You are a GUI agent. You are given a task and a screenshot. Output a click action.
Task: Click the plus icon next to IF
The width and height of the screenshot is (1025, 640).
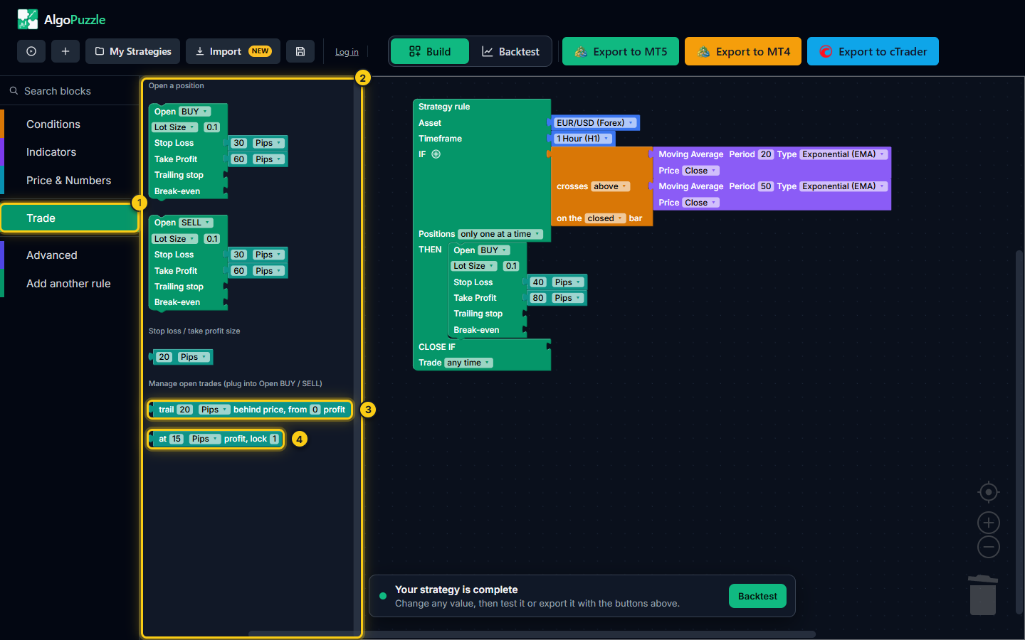pyautogui.click(x=436, y=154)
